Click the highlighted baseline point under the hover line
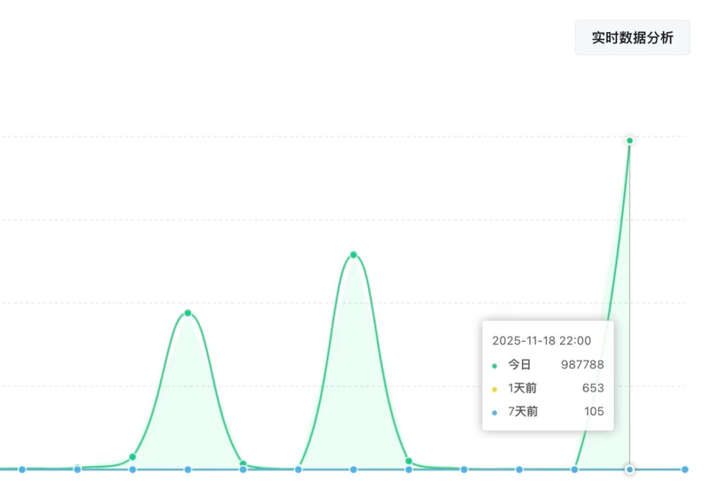709x481 pixels. [x=629, y=469]
